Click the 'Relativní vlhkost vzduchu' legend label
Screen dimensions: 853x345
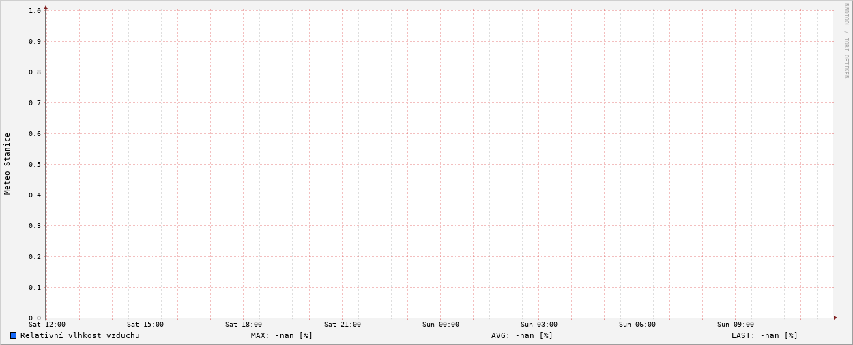click(x=80, y=335)
